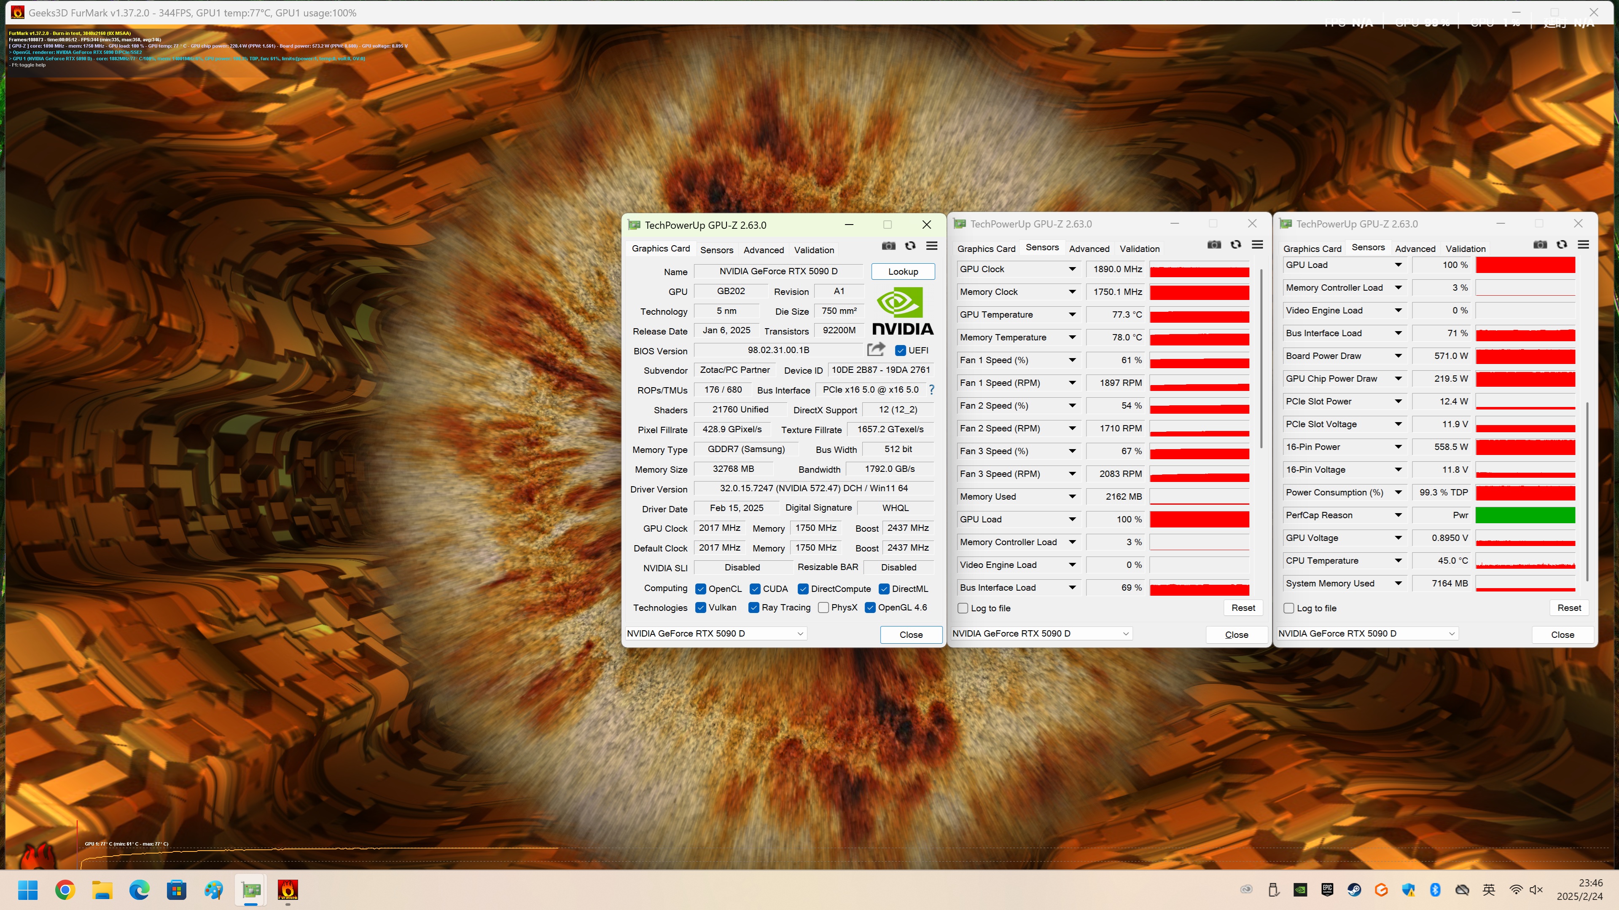Click the GPU-Z taskbar icon

[251, 889]
